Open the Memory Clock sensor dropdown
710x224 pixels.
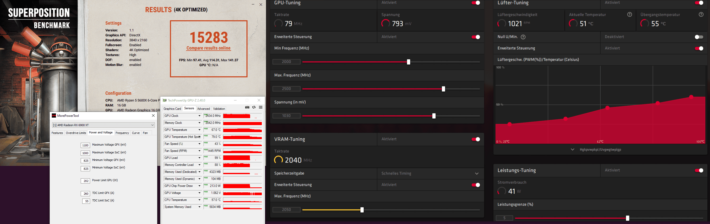pyautogui.click(x=199, y=123)
